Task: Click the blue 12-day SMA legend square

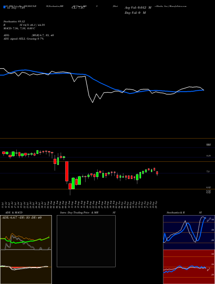Action: [x=4, y=7]
